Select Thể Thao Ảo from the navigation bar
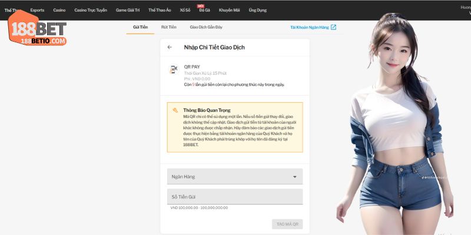Image resolution: width=471 pixels, height=235 pixels. click(x=160, y=10)
